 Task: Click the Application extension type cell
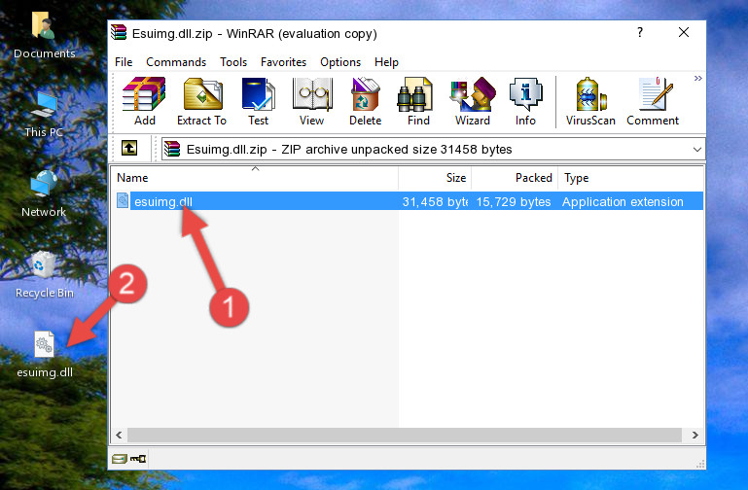tap(623, 201)
